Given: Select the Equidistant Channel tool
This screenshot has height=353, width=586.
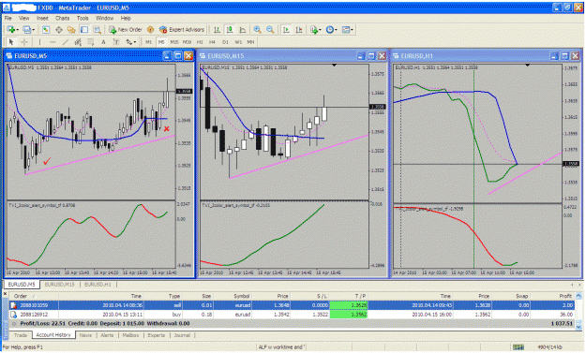Looking at the screenshot, I should (x=78, y=42).
